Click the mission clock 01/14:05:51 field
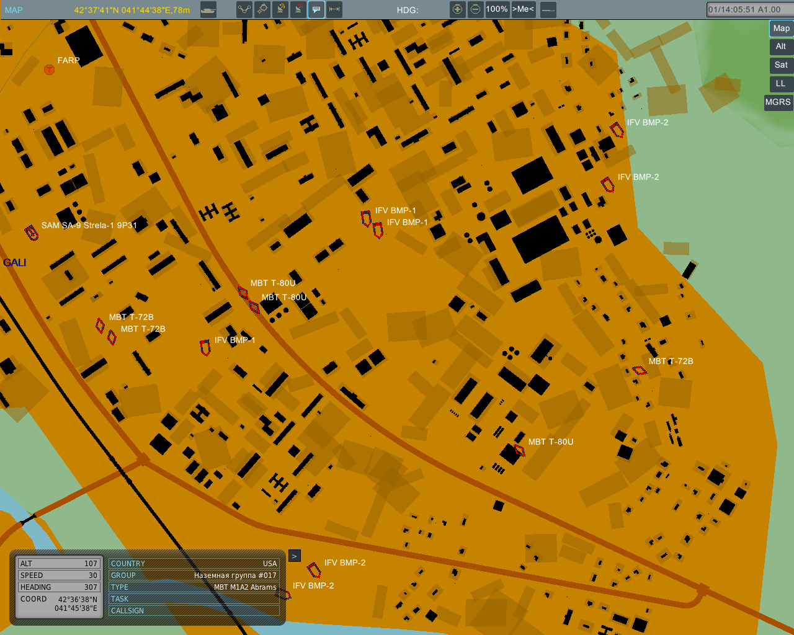Viewport: 794px width, 635px height. (x=749, y=9)
